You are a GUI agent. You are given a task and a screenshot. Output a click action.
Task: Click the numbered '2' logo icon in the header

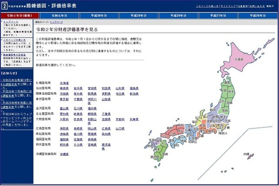point(5,6)
